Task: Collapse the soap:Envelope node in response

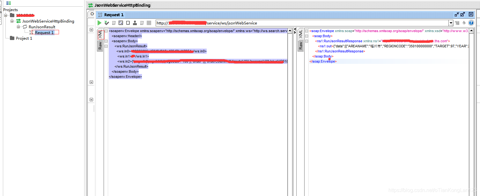Action: (x=306, y=31)
